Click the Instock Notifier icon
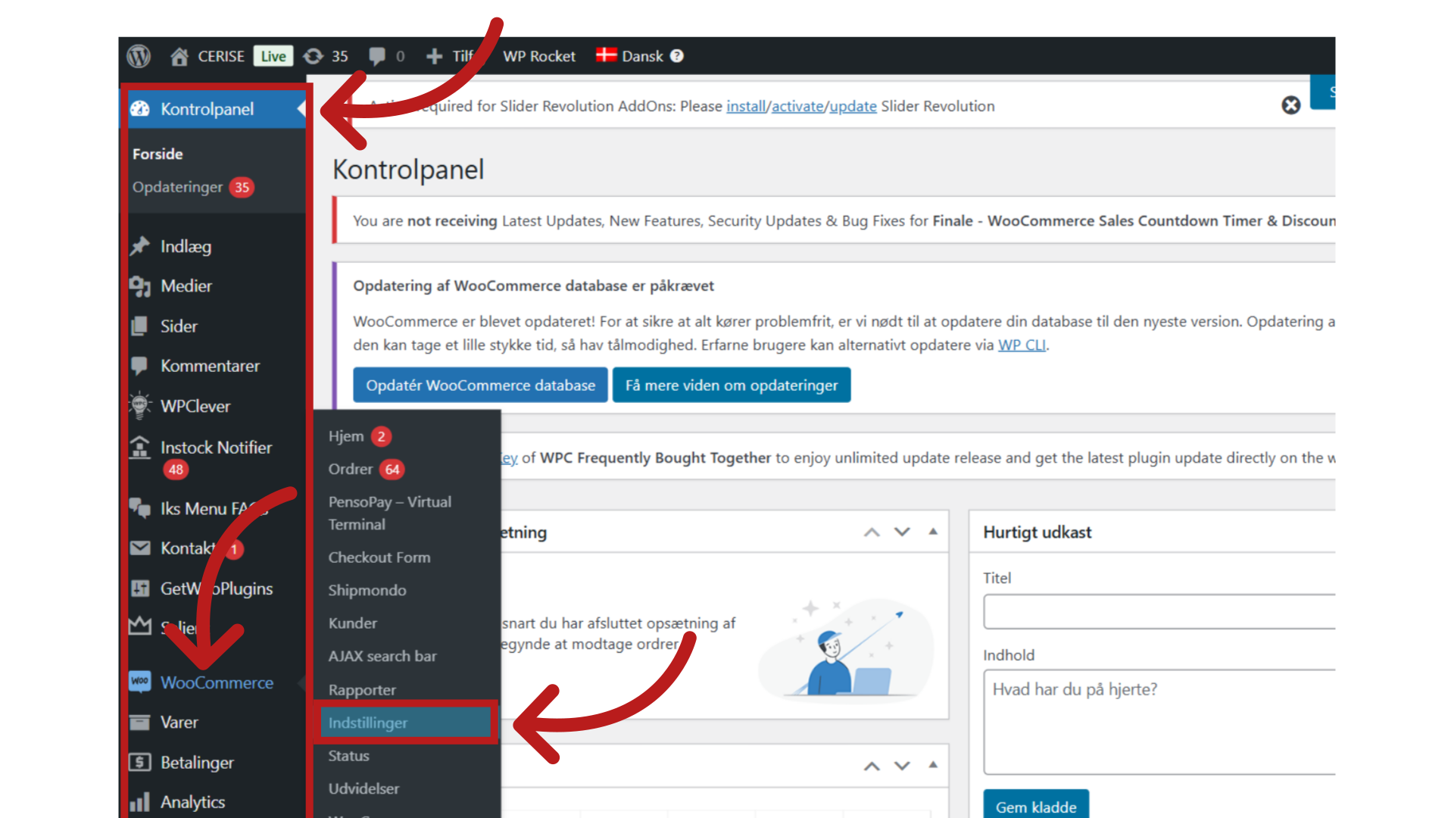 (140, 447)
